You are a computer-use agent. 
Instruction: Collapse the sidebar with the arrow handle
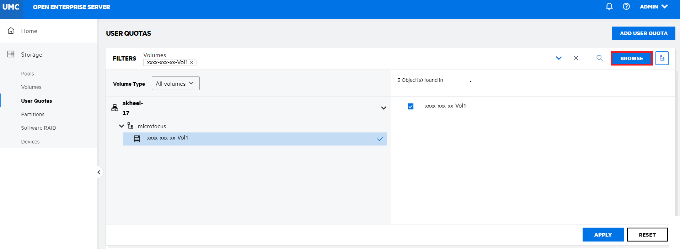pos(99,172)
